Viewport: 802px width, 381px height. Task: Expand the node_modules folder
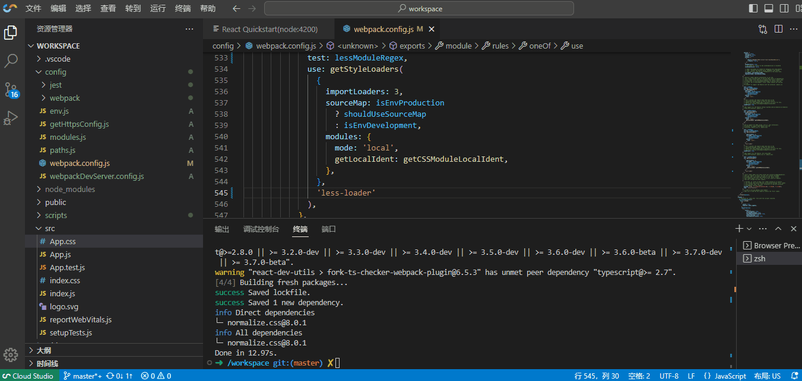69,190
